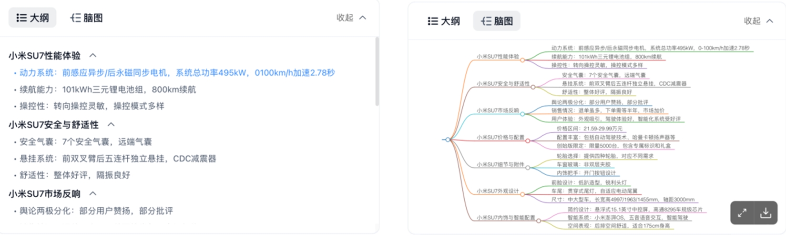Click mind map leaf 用户体验:外观吸引

[x=616, y=119]
